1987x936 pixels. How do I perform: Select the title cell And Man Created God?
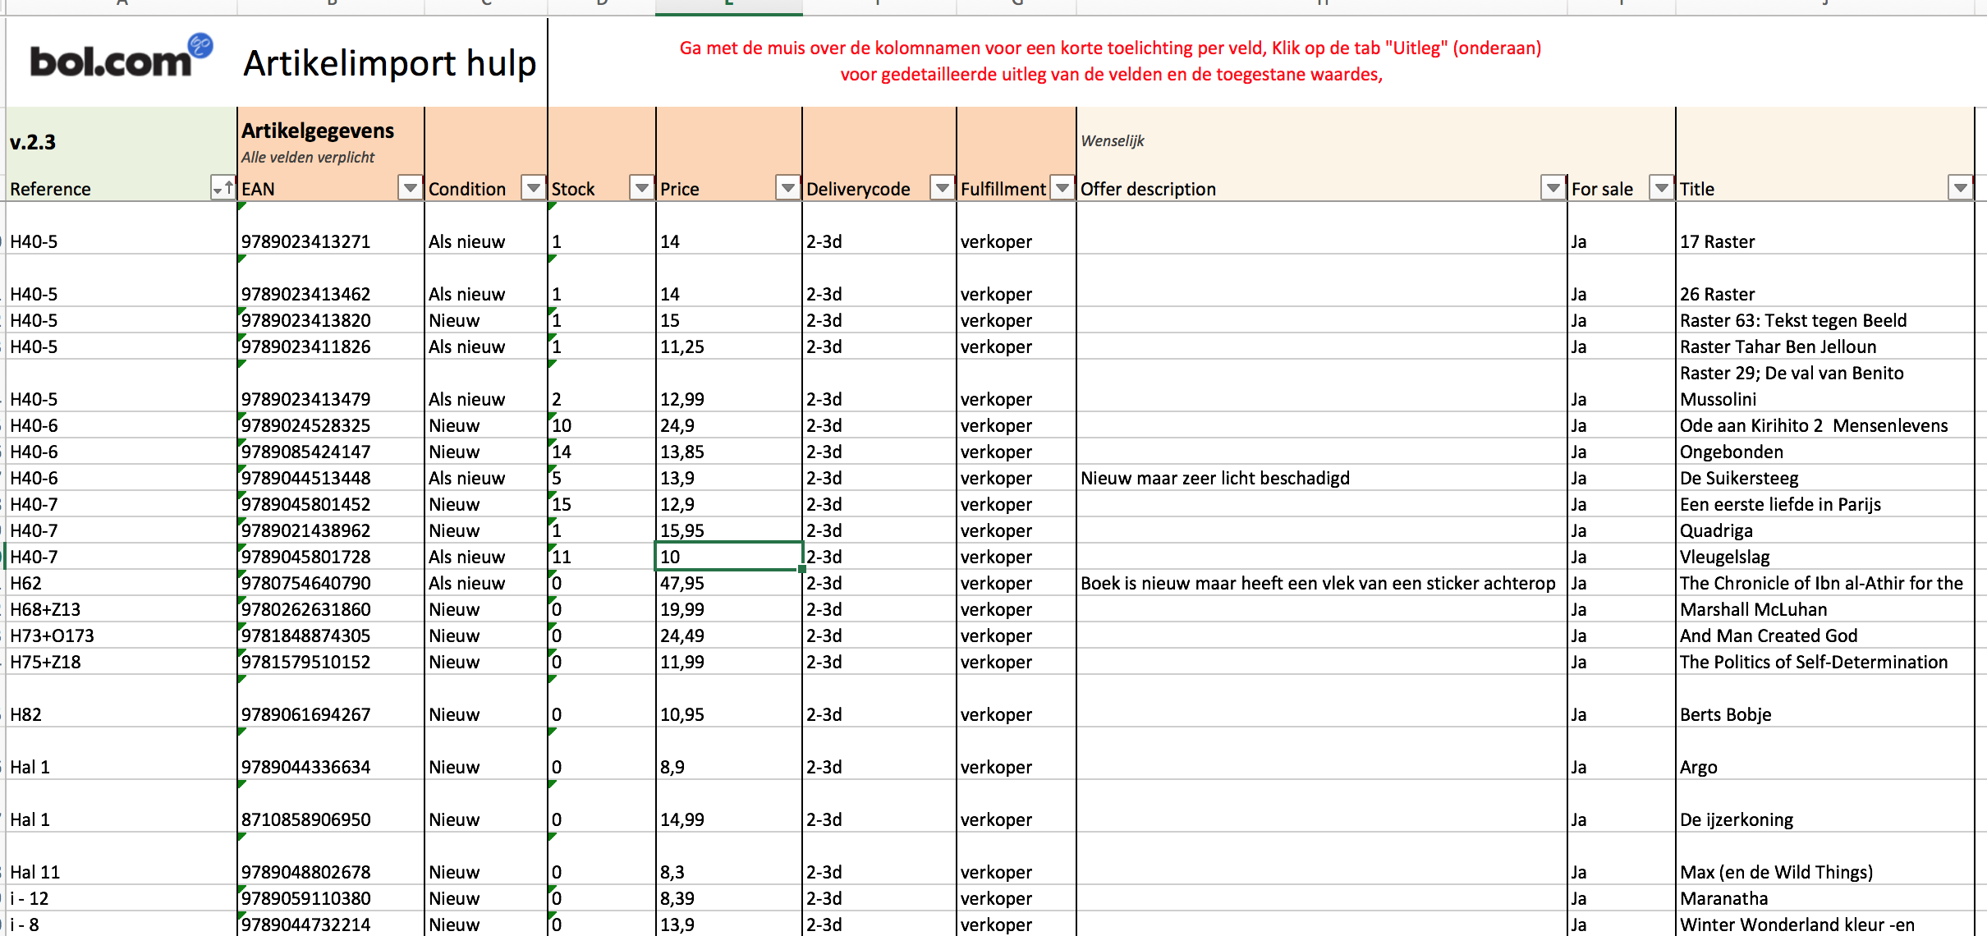pos(1824,635)
